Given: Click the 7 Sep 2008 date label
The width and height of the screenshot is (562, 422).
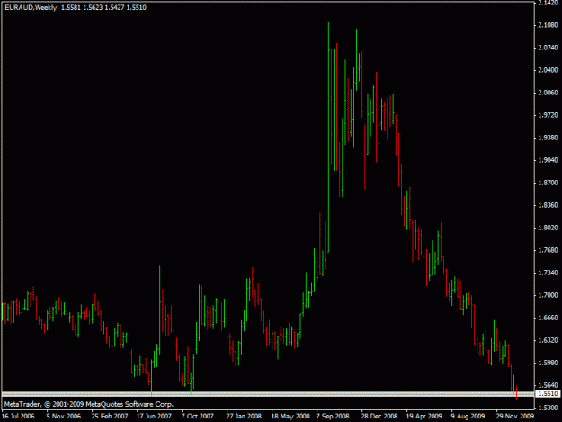Looking at the screenshot, I should tap(333, 417).
